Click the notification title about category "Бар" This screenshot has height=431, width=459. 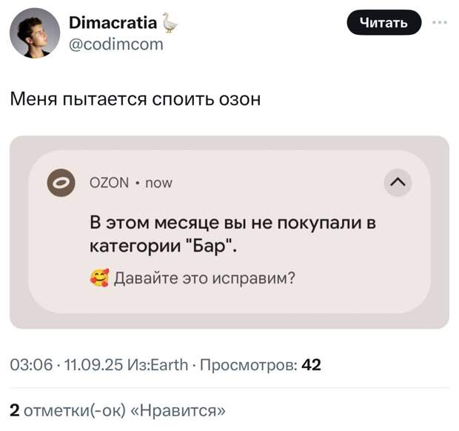(232, 235)
